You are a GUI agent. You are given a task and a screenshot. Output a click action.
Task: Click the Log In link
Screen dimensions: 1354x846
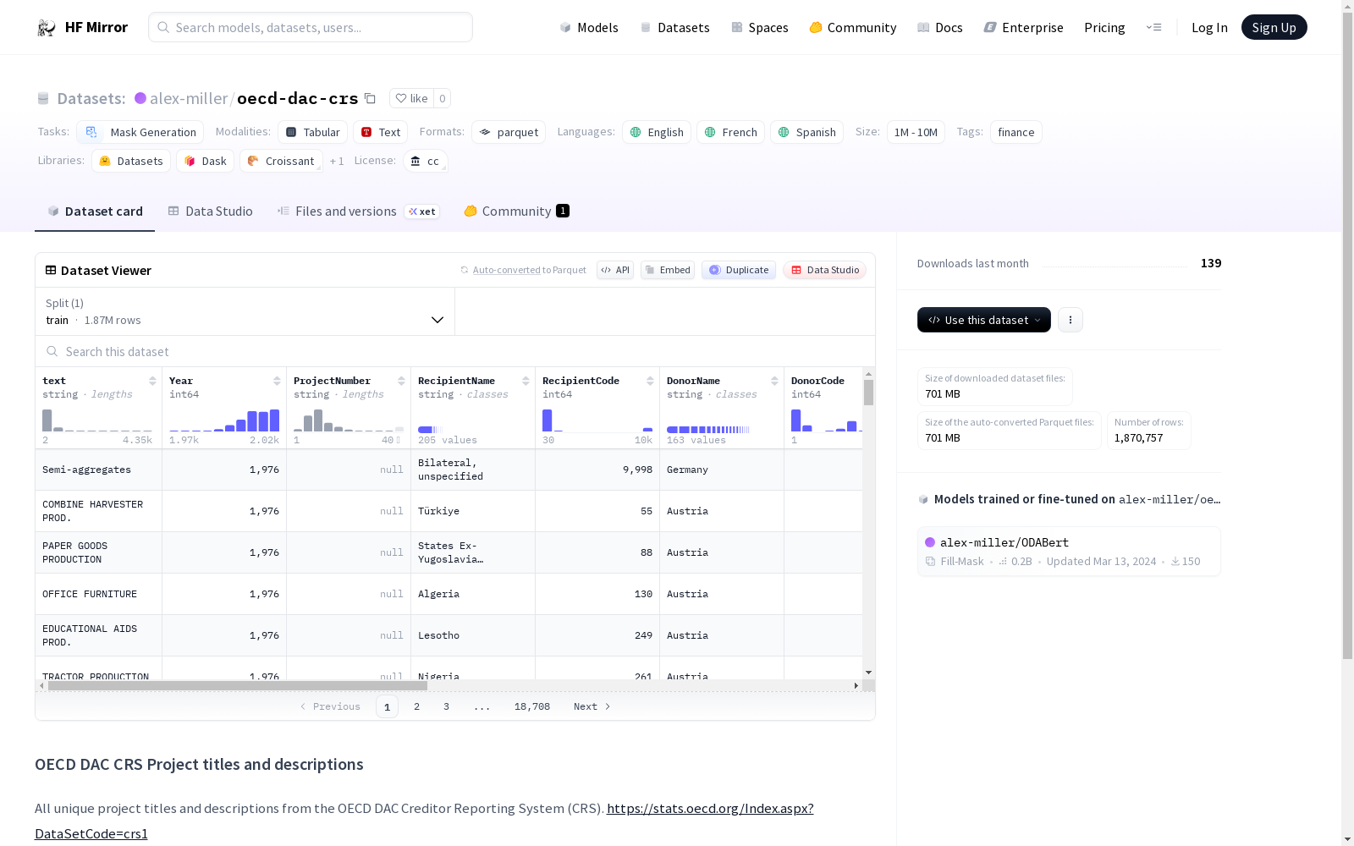1209,28
